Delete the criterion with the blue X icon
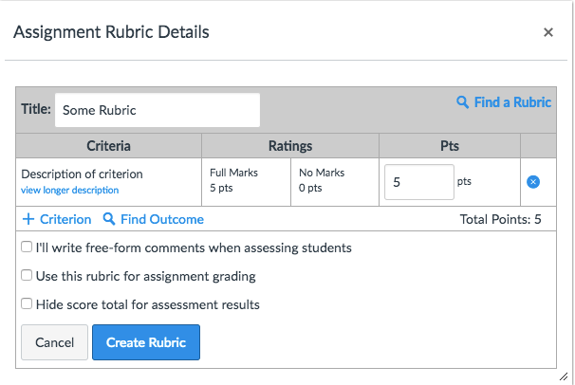 pyautogui.click(x=533, y=181)
